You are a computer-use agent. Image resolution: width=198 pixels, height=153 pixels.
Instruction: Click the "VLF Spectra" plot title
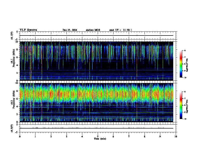[28, 30]
